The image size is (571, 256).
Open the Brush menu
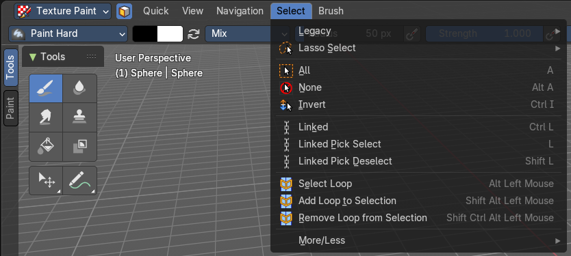pos(331,11)
